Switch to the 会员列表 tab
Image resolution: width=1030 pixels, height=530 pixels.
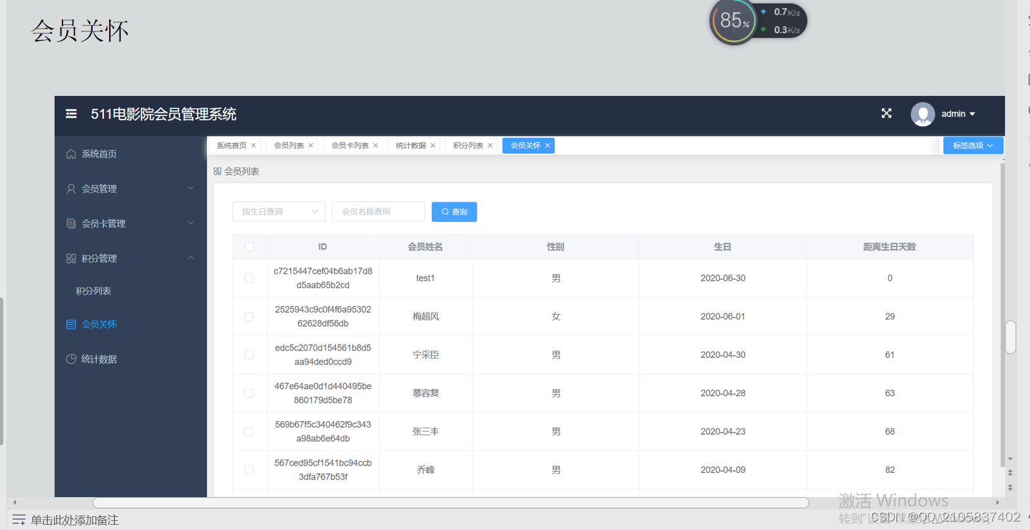[x=289, y=146]
